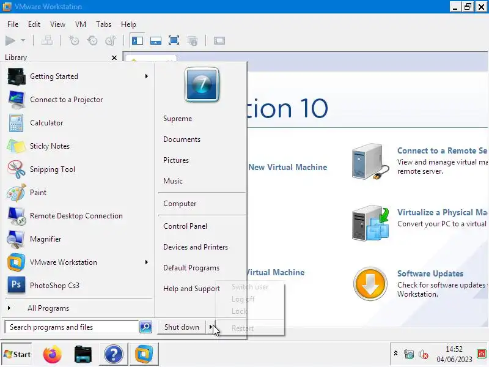Image resolution: width=489 pixels, height=367 pixels.
Task: Open Calculator from the Start menu
Action: tap(78, 123)
